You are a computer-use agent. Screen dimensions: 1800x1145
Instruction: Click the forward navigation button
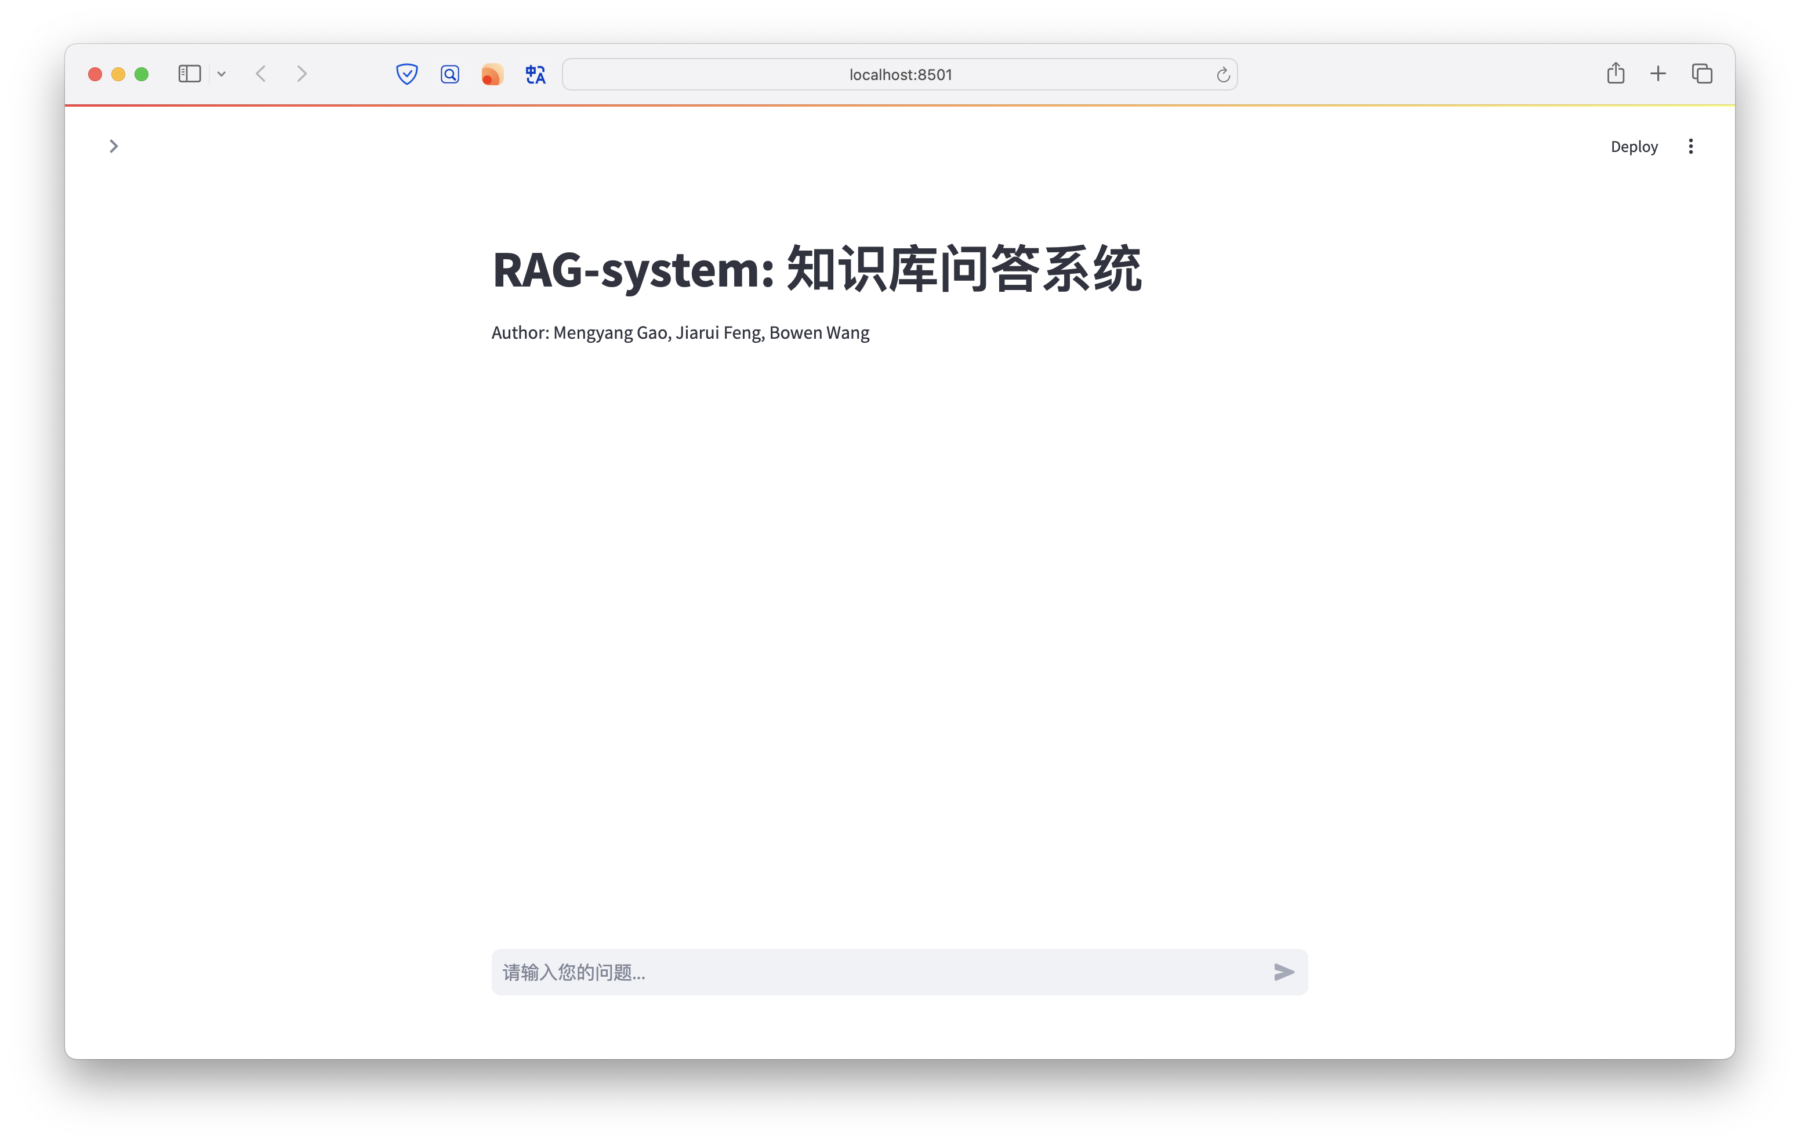click(302, 73)
